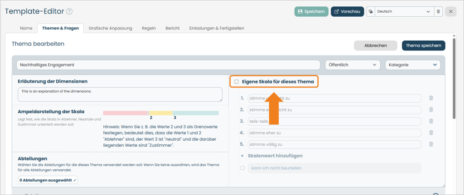Open the help icon next to Template-Editor
This screenshot has height=195, width=464.
pos(69,11)
